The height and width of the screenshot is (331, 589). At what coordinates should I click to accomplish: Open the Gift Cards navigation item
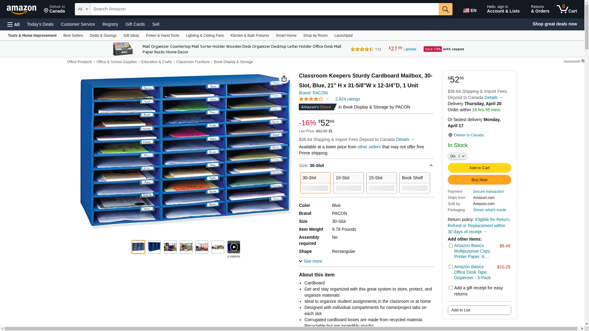tap(135, 24)
